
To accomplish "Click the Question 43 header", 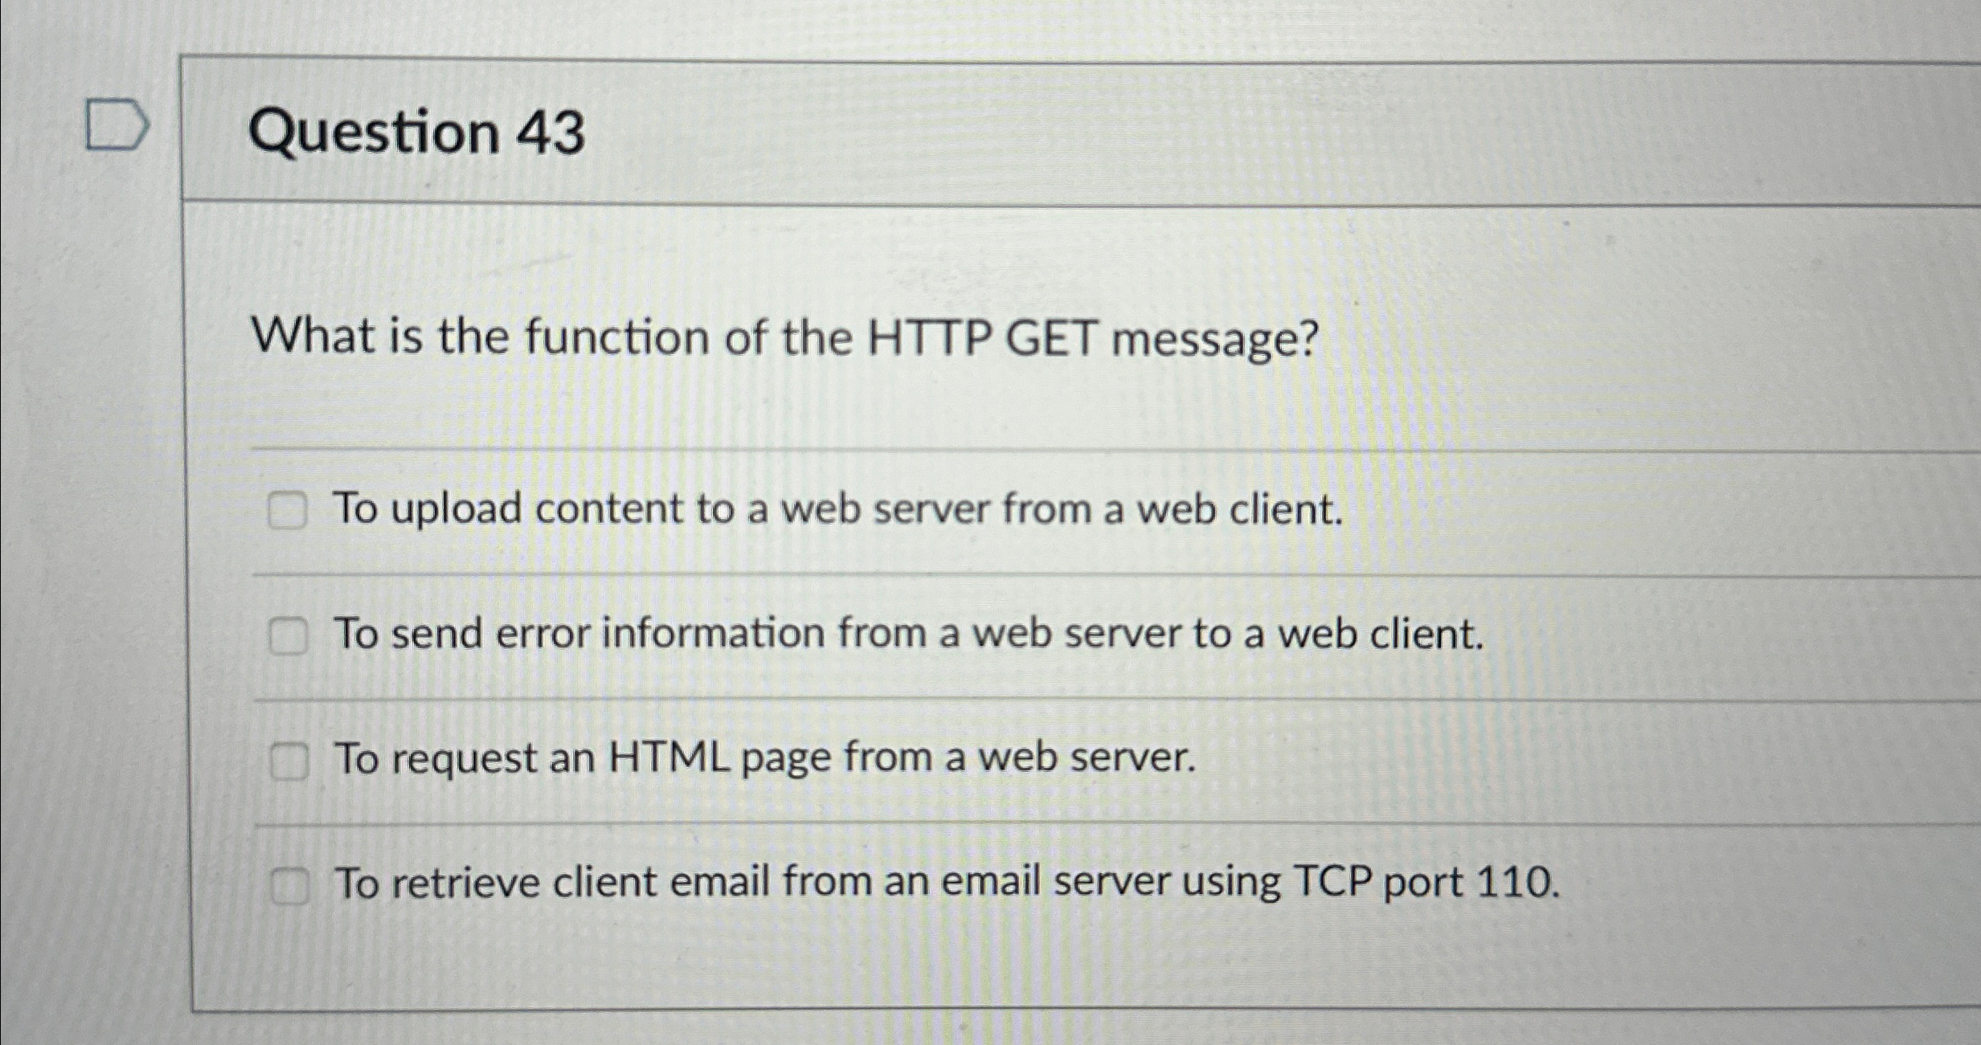I will pyautogui.click(x=419, y=133).
